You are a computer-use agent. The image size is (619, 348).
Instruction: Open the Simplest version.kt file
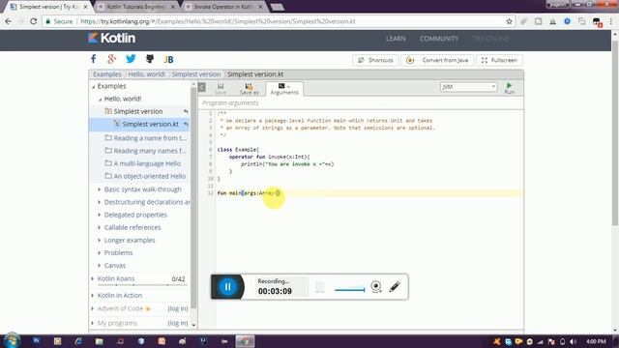pyautogui.click(x=150, y=125)
